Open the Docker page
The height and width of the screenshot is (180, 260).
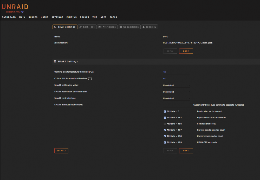[84, 17]
